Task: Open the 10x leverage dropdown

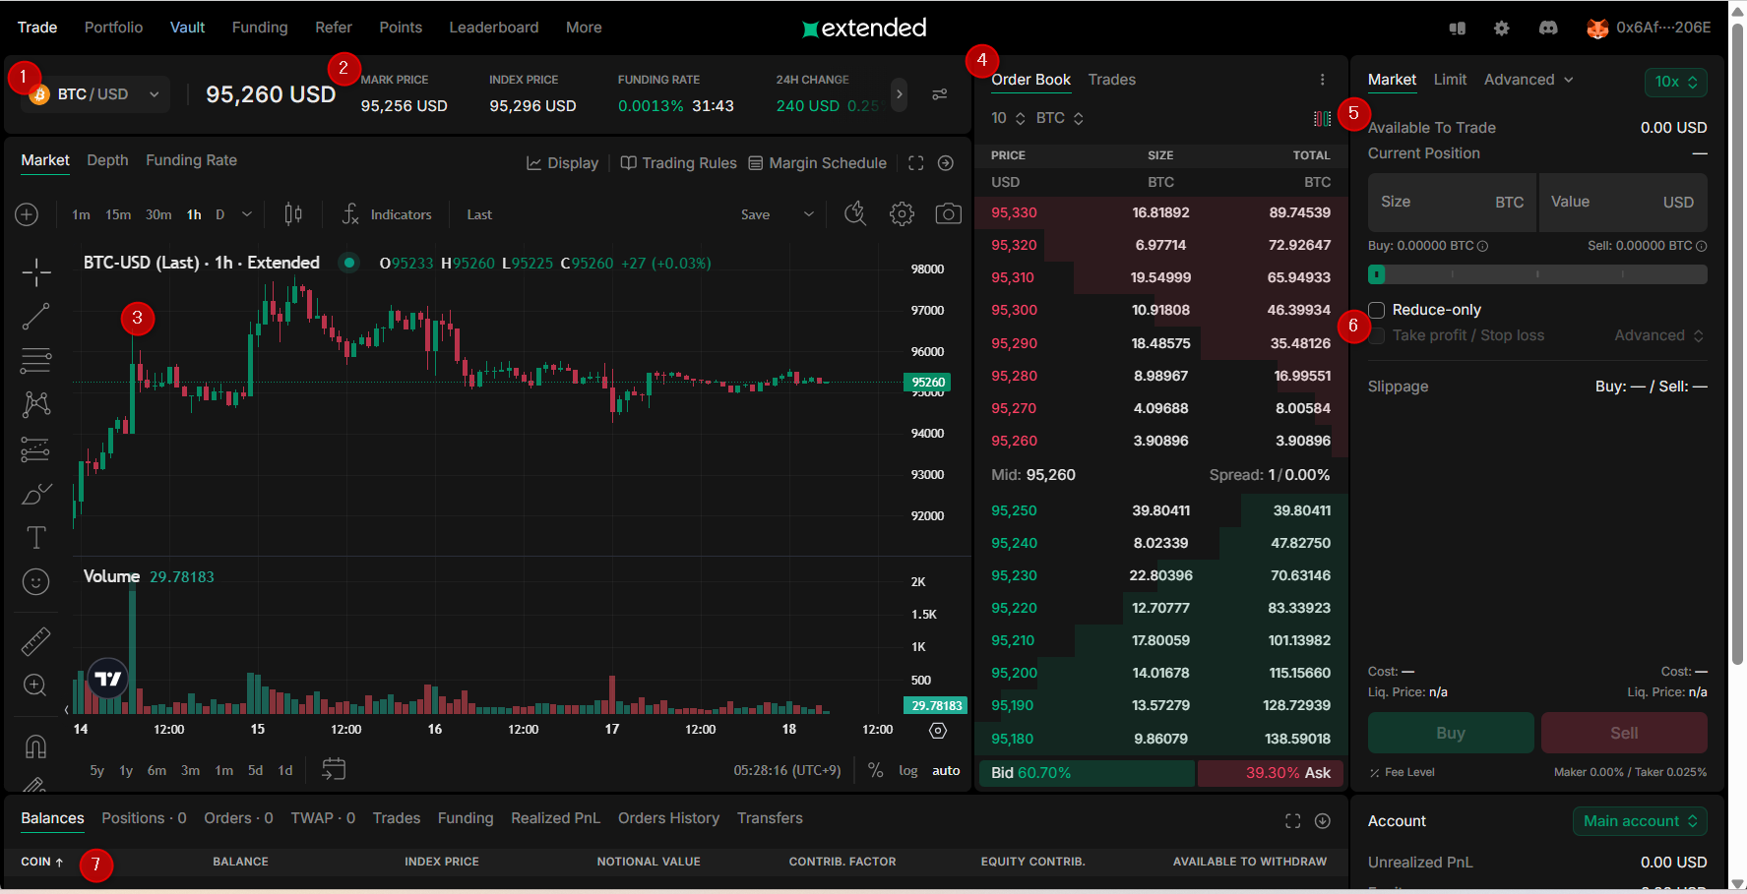Action: [1675, 83]
